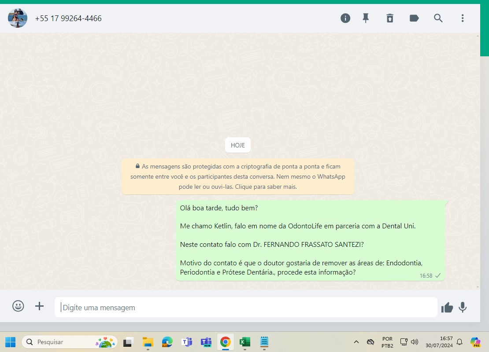Expand hidden system tray icons chevron

[356, 342]
